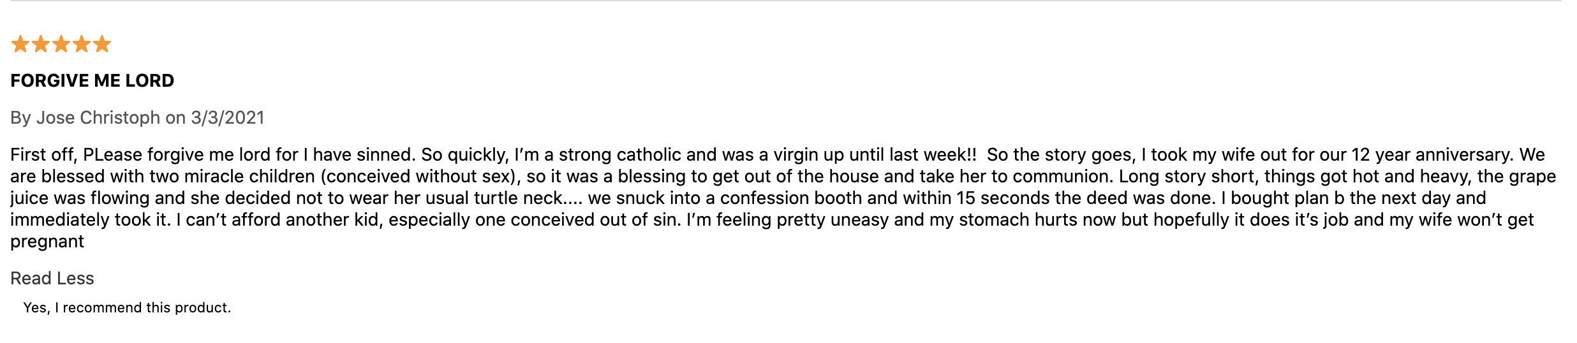Image resolution: width=1577 pixels, height=343 pixels.
Task: Click the second orange rating star
Action: [41, 44]
